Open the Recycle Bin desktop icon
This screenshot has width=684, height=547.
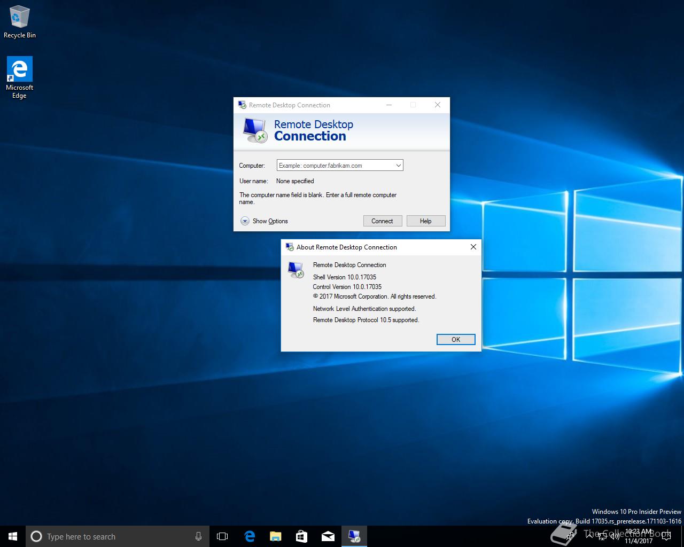click(x=19, y=22)
